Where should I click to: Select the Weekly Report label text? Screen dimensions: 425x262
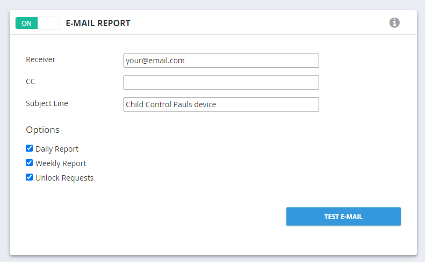coord(61,163)
